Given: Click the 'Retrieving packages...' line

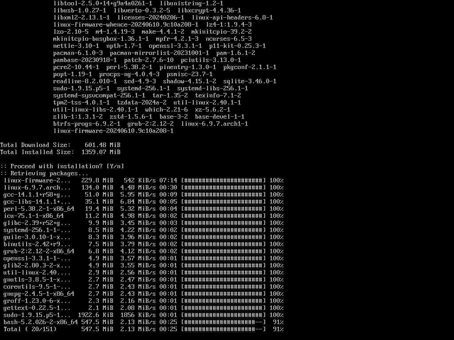Looking at the screenshot, I should click(44, 174).
